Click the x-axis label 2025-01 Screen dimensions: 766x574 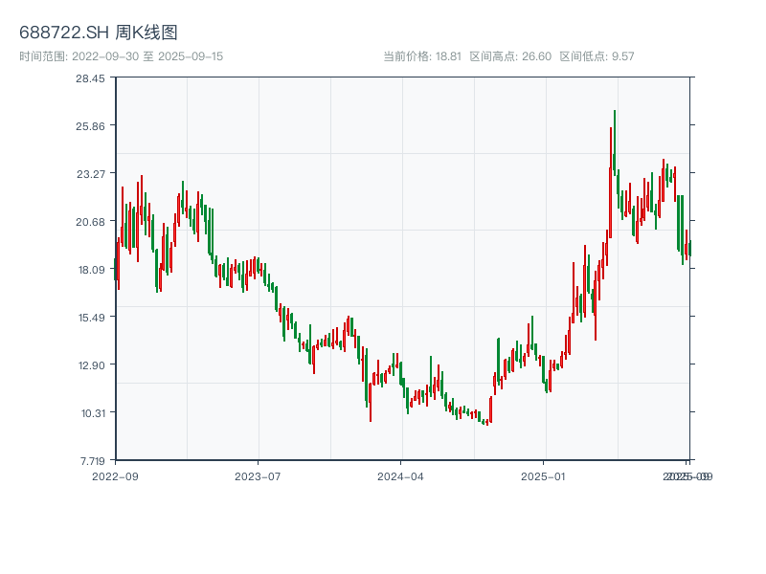point(543,476)
